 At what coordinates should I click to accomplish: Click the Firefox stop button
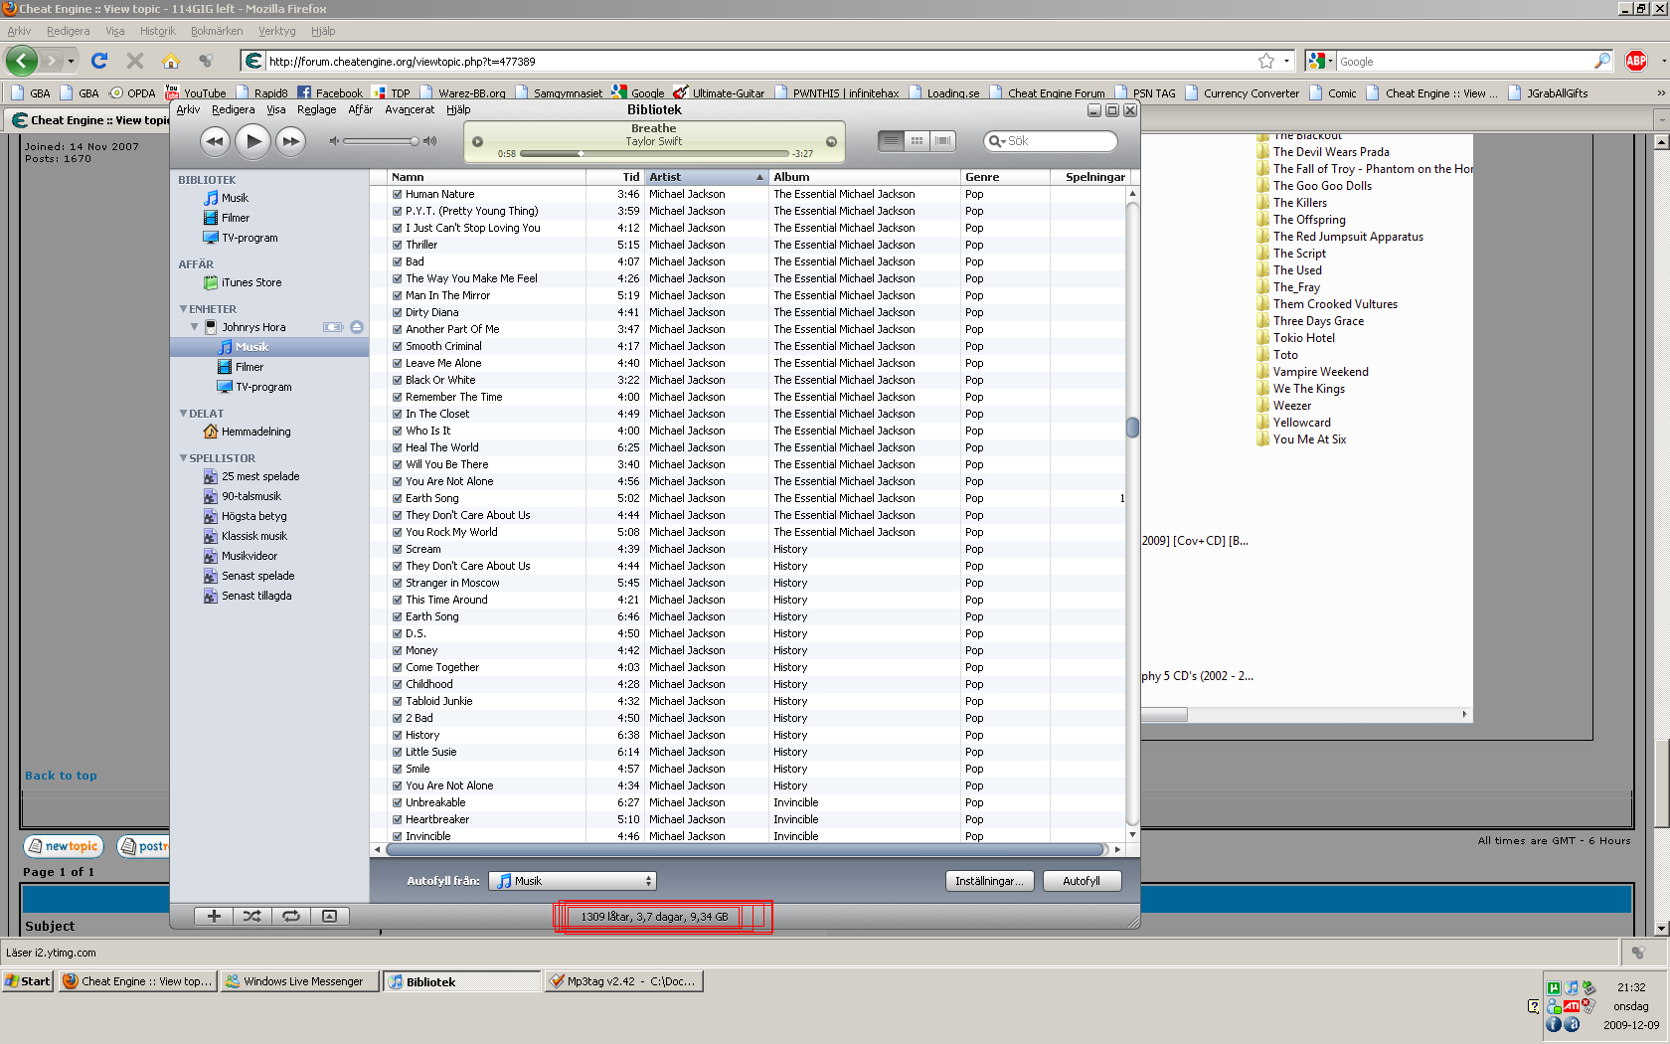point(135,61)
